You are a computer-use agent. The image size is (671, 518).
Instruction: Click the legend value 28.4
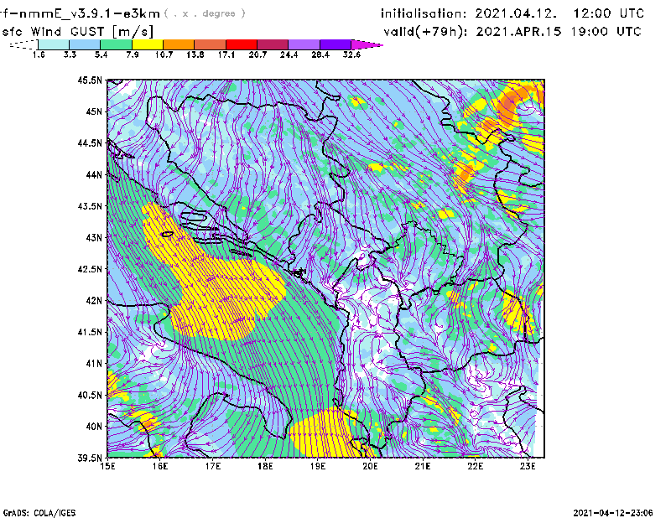[x=320, y=54]
